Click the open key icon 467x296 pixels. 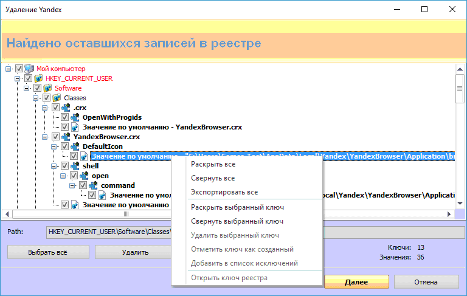[x=85, y=176]
